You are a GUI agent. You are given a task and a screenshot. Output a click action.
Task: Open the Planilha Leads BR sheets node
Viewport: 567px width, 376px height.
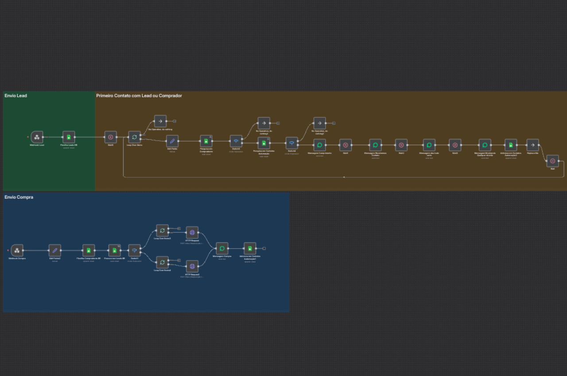[69, 137]
